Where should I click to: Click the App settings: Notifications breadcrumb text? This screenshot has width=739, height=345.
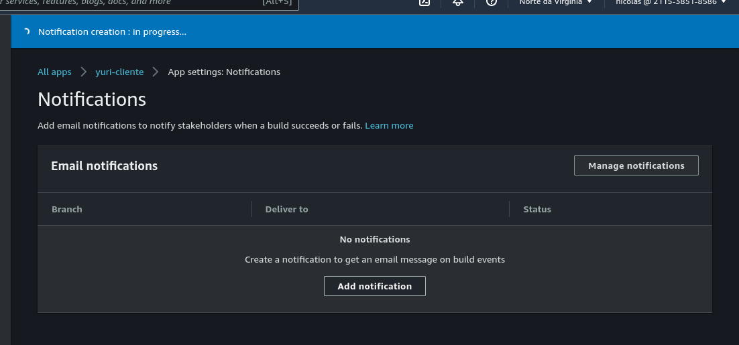click(224, 72)
